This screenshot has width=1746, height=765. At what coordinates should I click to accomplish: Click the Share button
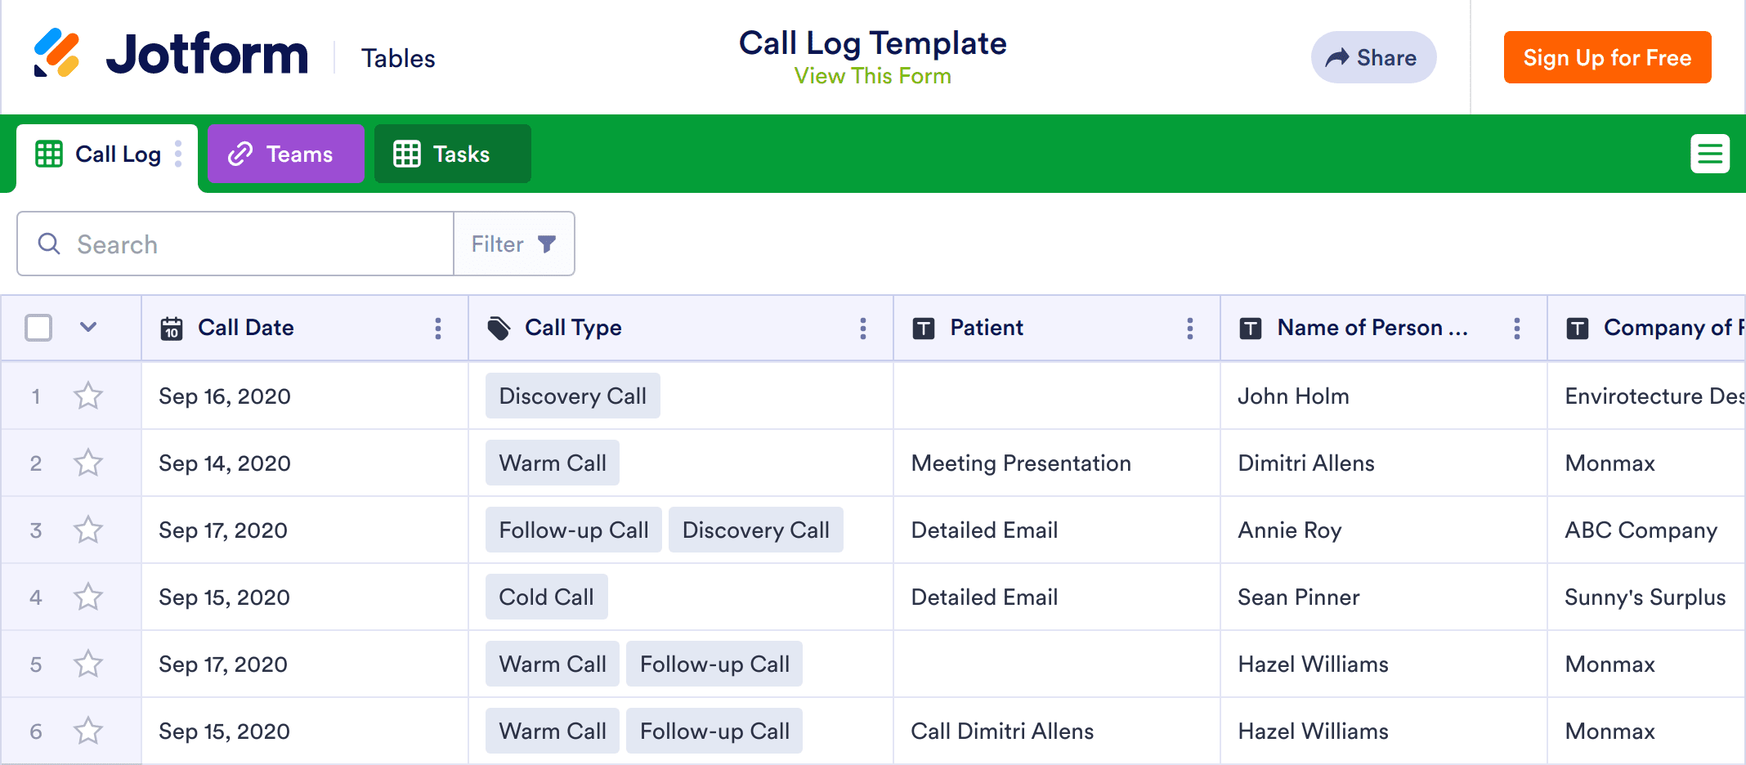1373,57
